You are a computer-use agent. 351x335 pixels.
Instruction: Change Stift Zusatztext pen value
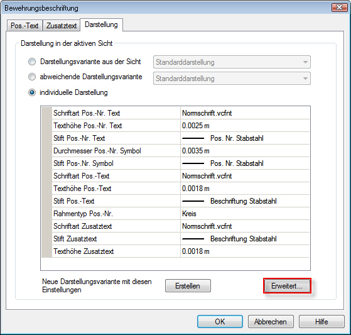pos(245,238)
